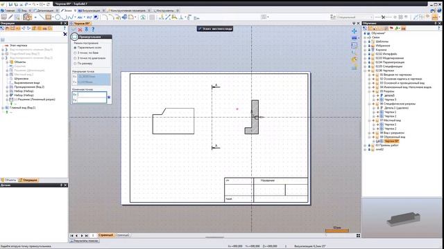444x249 pixels.
Task: Click the project panel question mark icon
Action: pos(439,28)
